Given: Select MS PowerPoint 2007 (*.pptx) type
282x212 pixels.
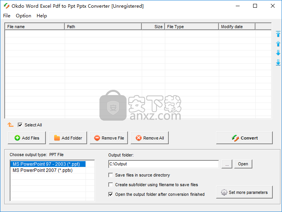Looking at the screenshot, I should (48, 170).
